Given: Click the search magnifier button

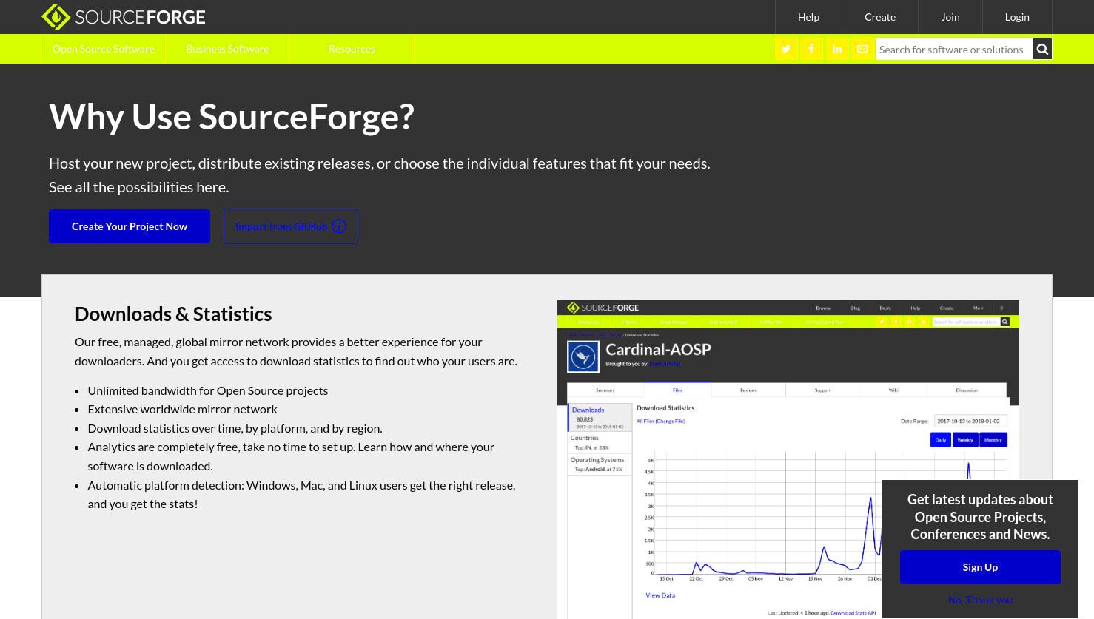Looking at the screenshot, I should (1042, 49).
